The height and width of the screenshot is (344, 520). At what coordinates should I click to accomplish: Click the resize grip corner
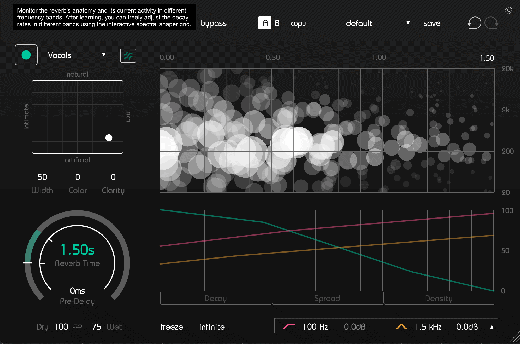pyautogui.click(x=515, y=337)
